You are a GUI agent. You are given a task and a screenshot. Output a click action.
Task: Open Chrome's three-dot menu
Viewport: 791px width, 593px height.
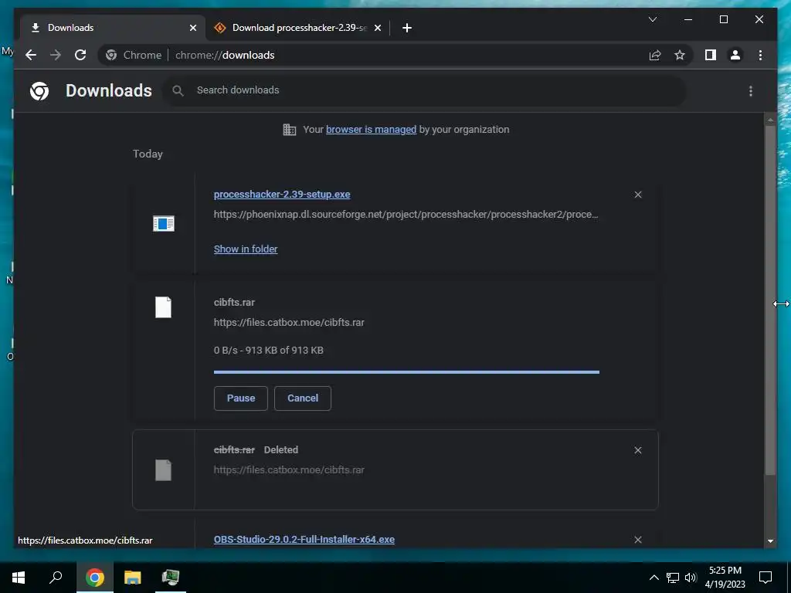coord(760,55)
